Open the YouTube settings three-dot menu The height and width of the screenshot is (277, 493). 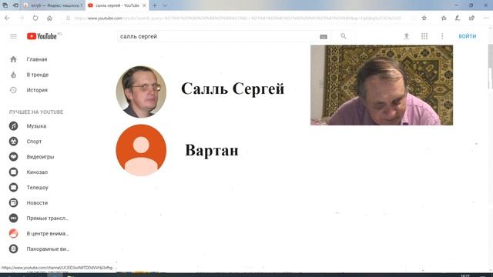tap(442, 36)
